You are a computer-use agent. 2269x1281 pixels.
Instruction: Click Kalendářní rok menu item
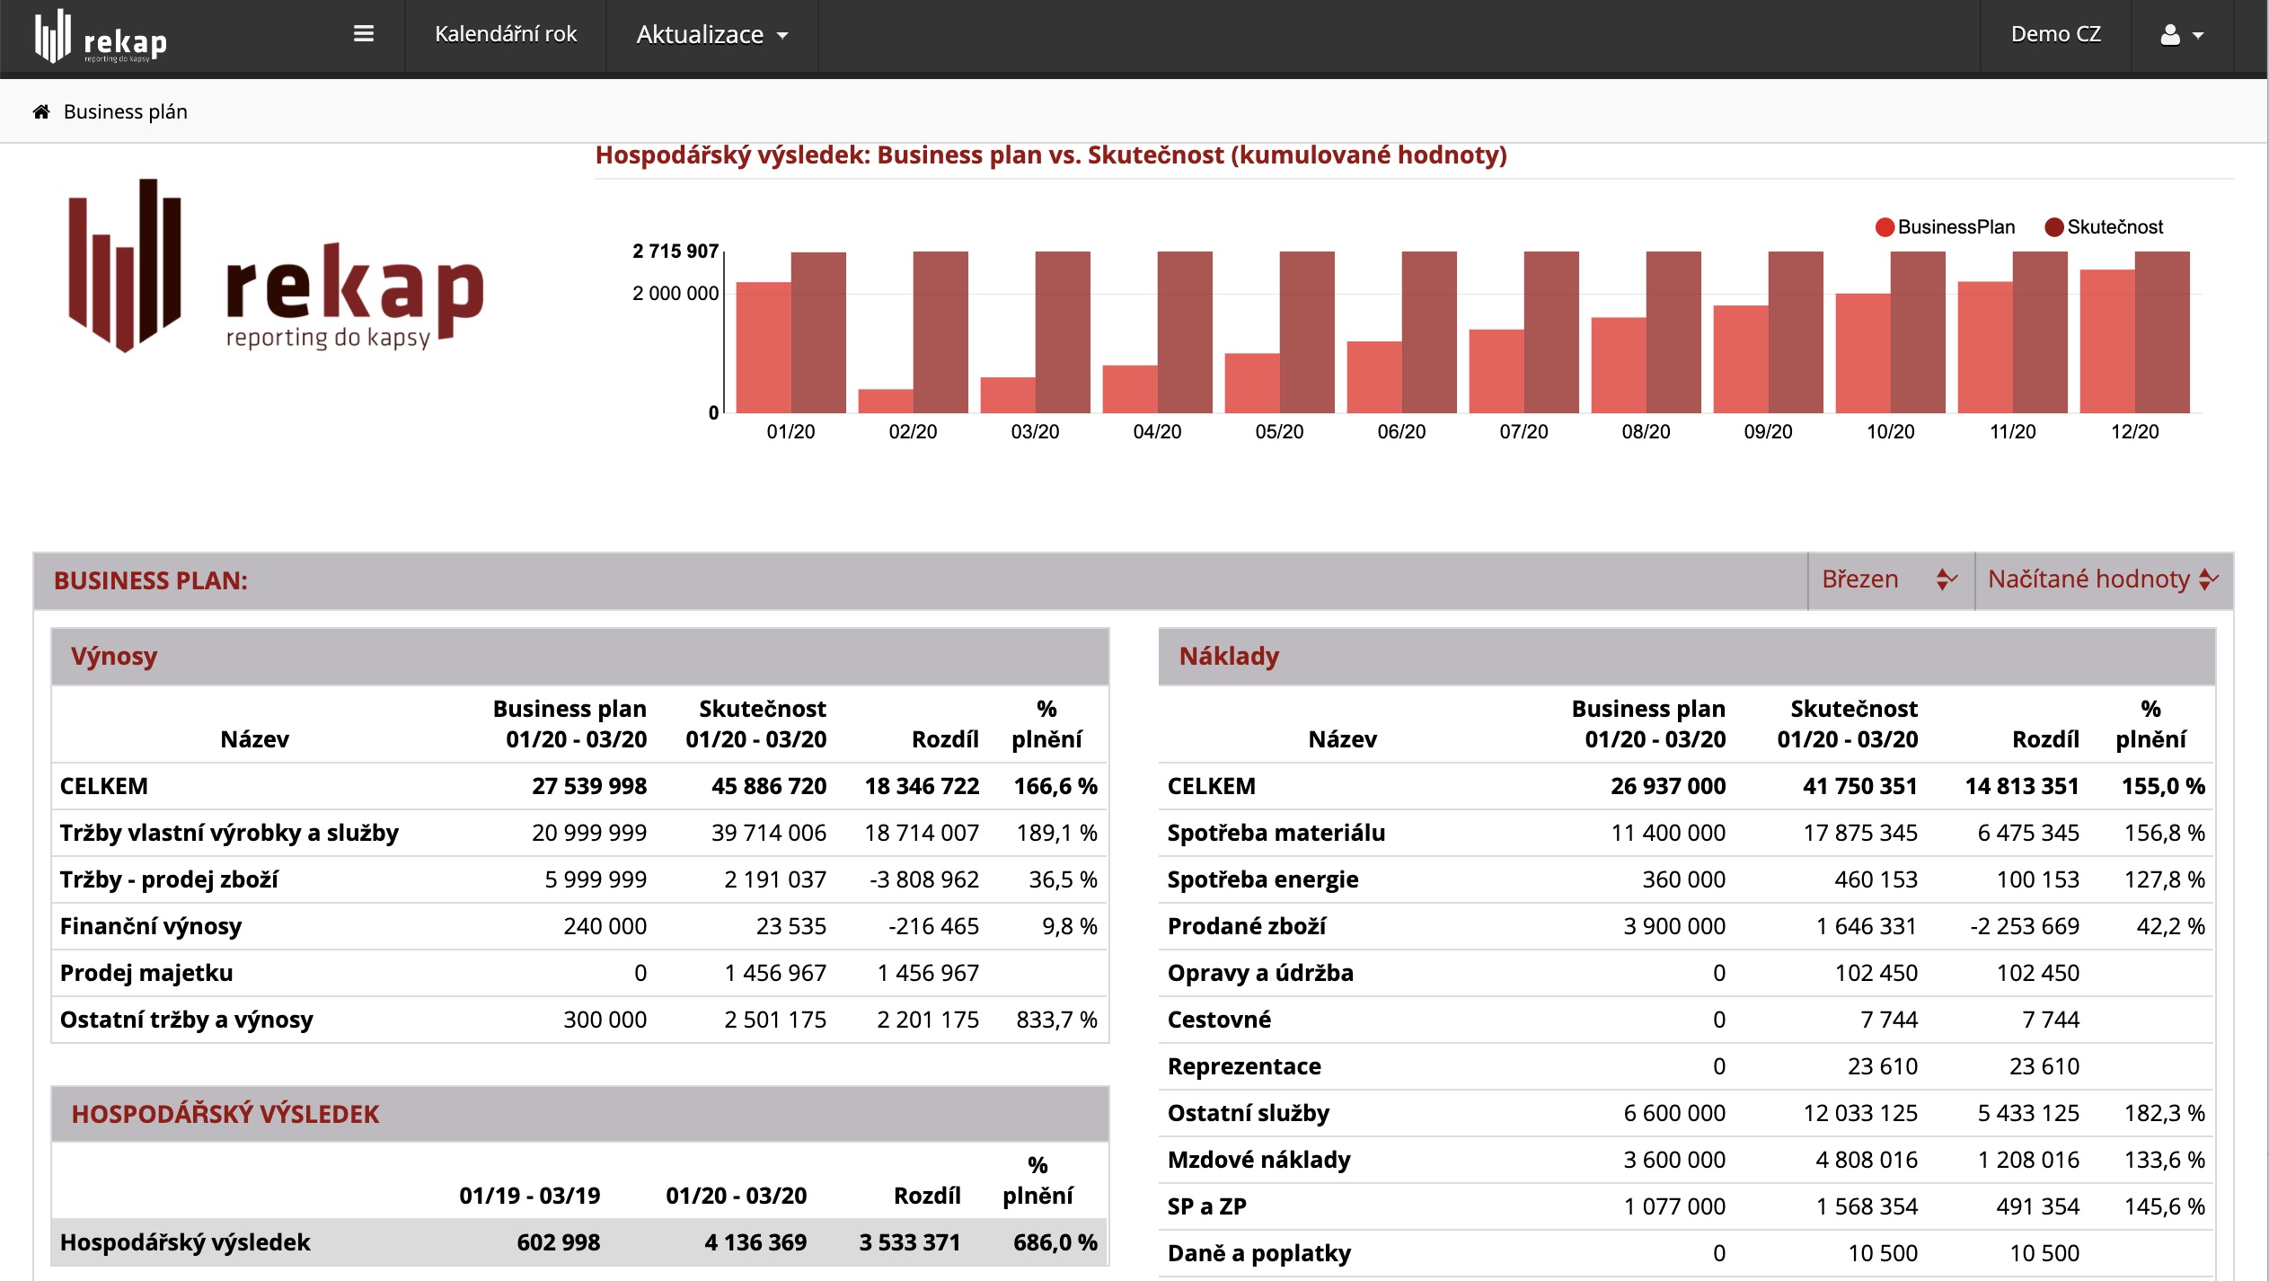tap(505, 34)
